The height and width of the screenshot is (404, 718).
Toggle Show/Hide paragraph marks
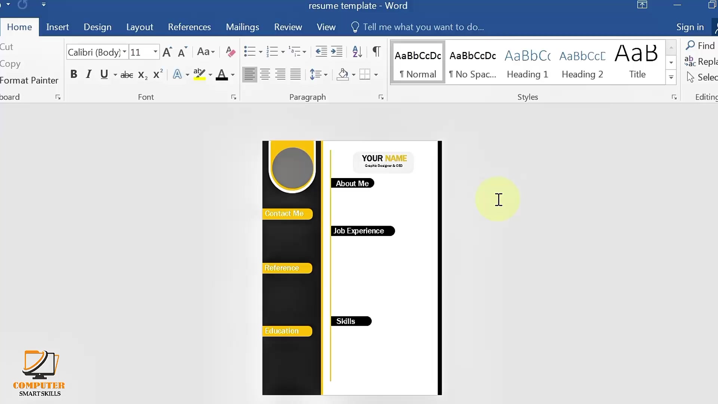tap(377, 52)
